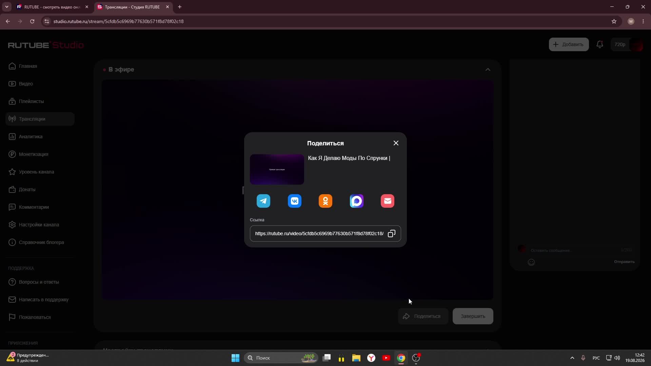651x366 pixels.
Task: Open the Windows Start menu
Action: click(235, 358)
